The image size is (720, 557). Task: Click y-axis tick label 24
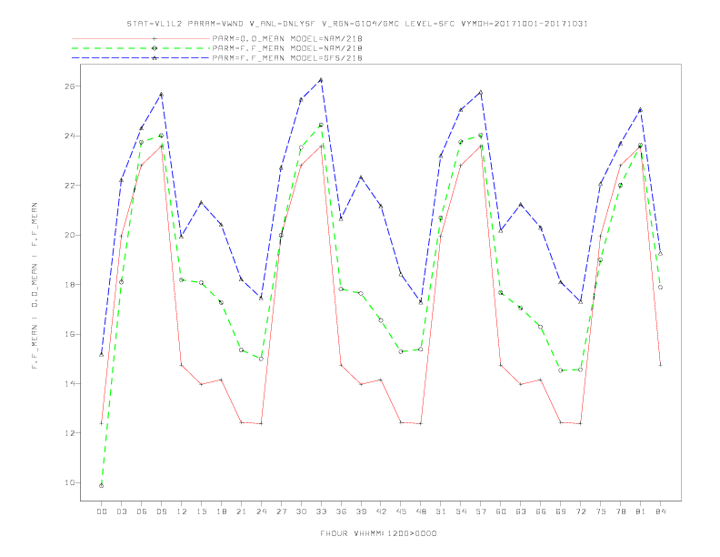coord(70,136)
